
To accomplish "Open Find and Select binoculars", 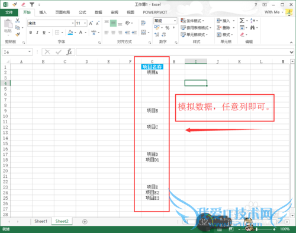I will (253, 28).
